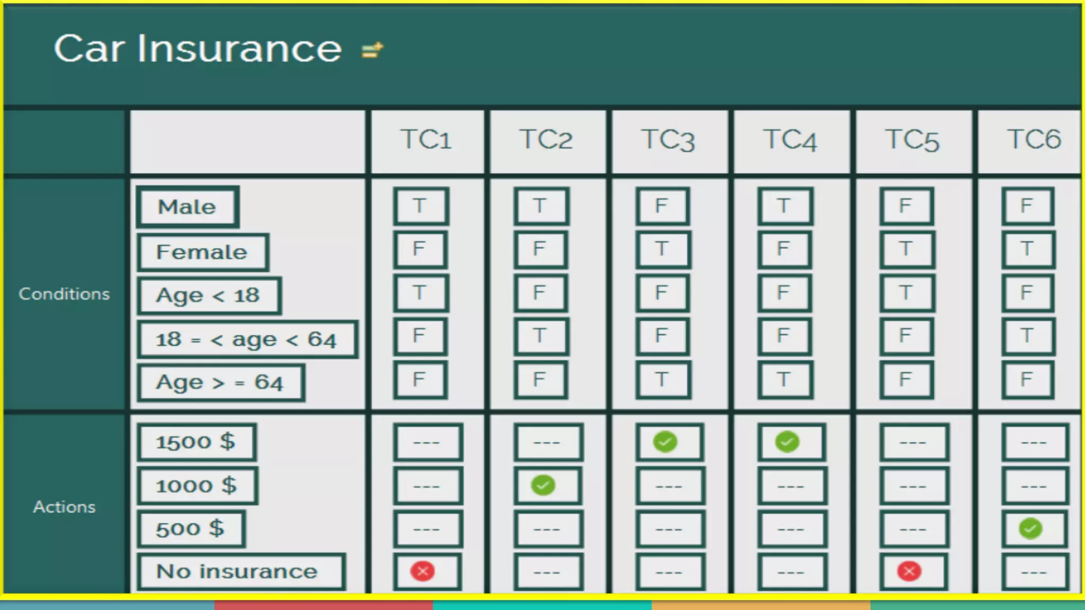1085x610 pixels.
Task: Click green checkmark in TC3 1500 $ row
Action: pos(665,442)
